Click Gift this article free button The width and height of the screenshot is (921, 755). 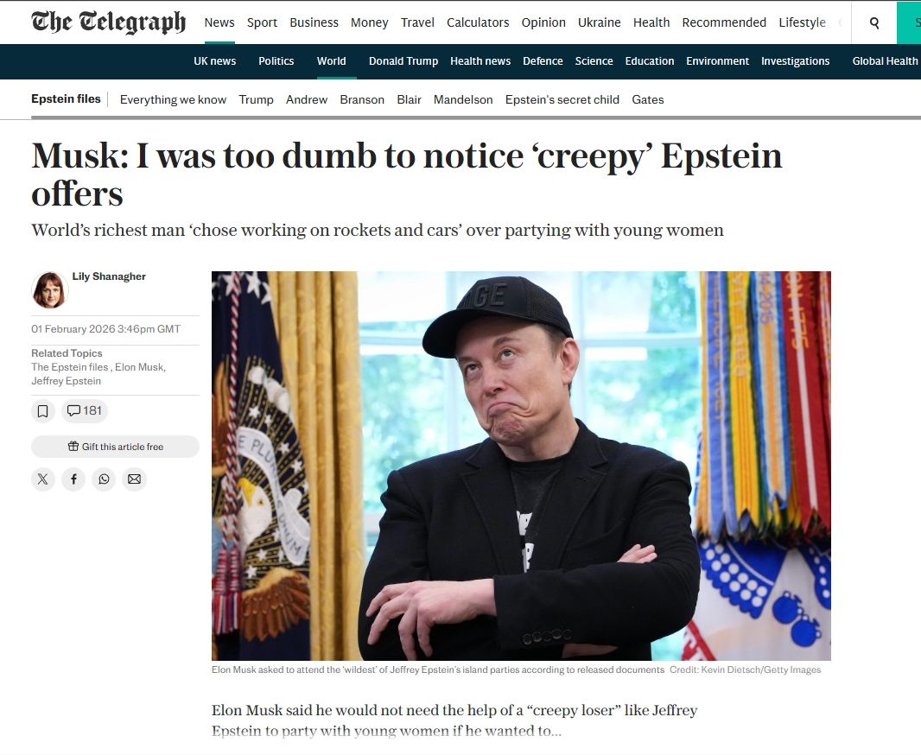115,447
